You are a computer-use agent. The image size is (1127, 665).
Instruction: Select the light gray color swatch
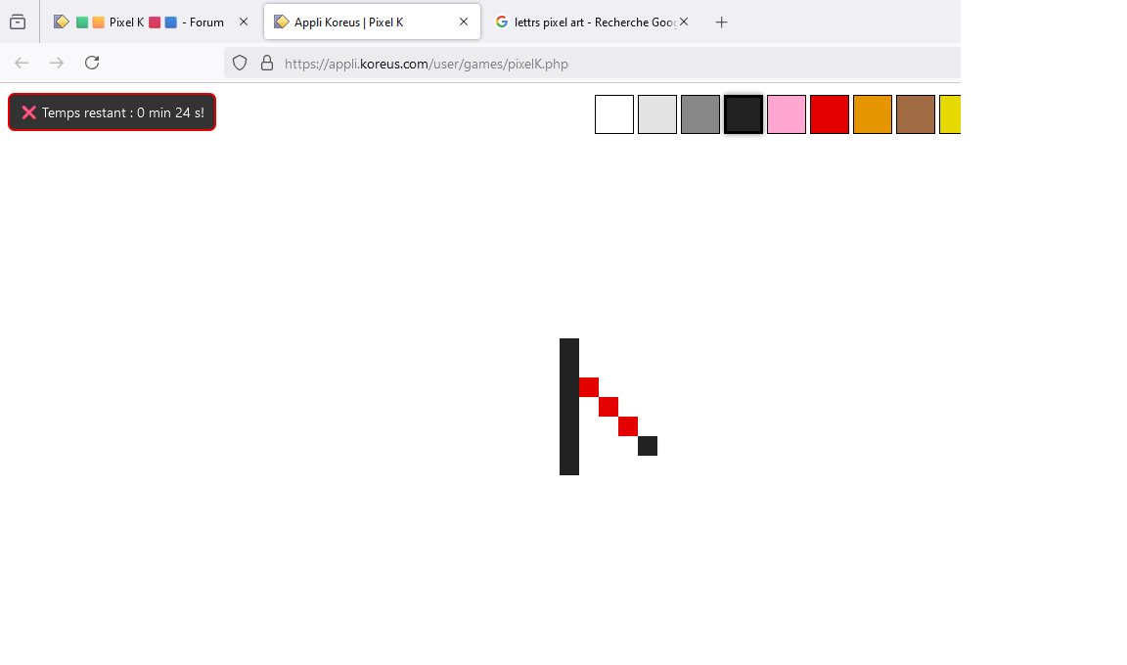click(x=657, y=114)
